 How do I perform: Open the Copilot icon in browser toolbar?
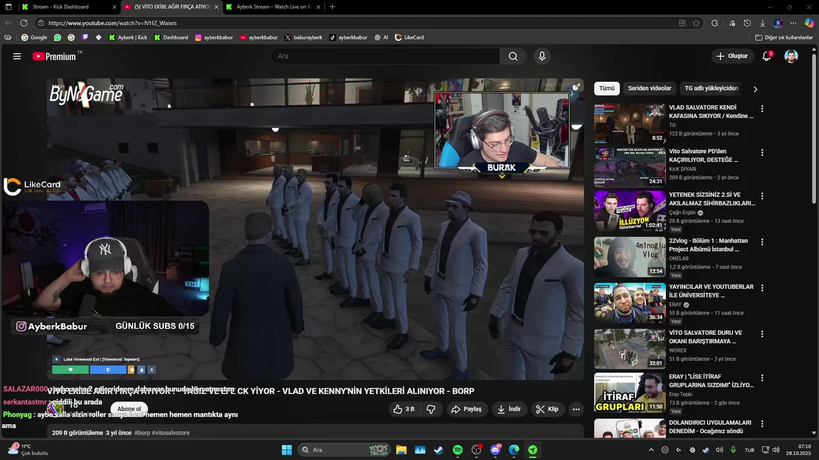(809, 23)
